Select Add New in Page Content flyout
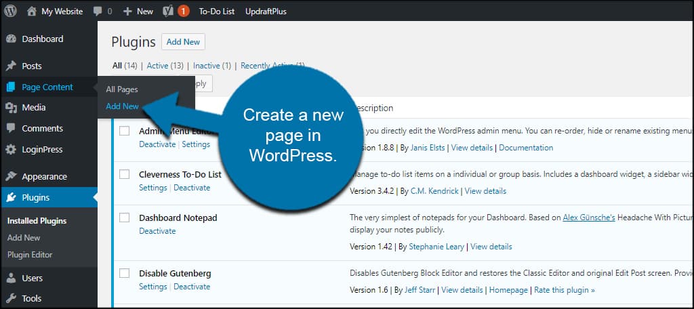The image size is (694, 309). click(122, 106)
